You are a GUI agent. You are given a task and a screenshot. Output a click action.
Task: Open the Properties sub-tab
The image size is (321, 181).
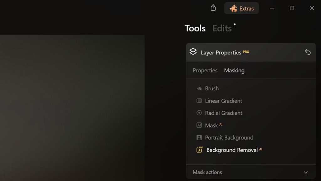pos(205,71)
